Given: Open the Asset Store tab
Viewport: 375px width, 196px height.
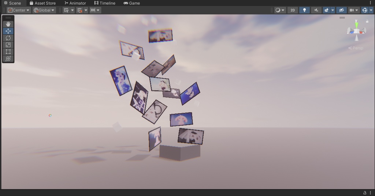Looking at the screenshot, I should click(x=42, y=3).
